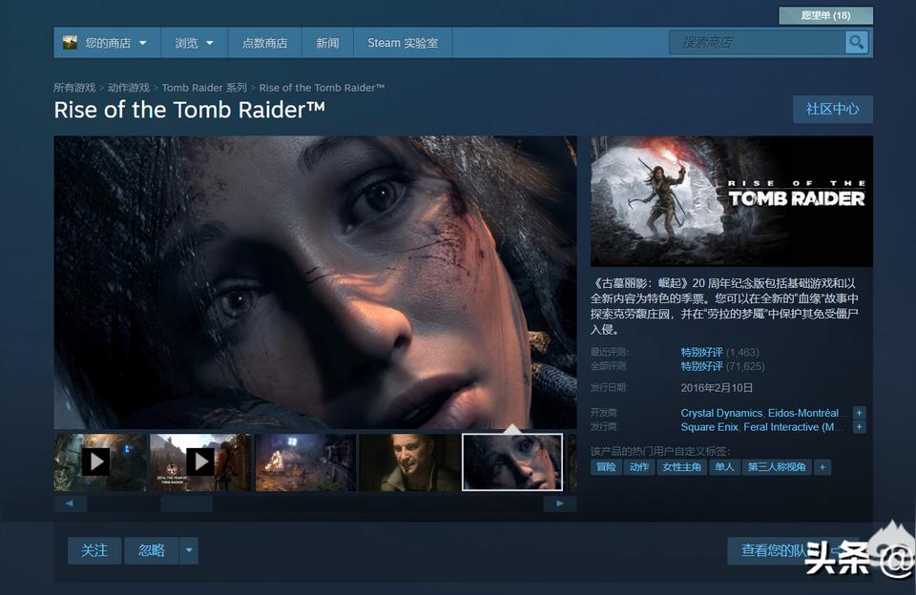
Task: Select the 女性主角 tag
Action: [681, 467]
